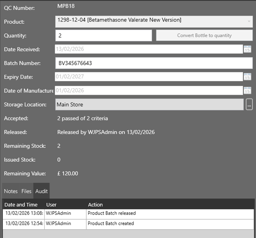Open calendar picker for Date of Manufacture
This screenshot has width=256, height=238.
[247, 90]
